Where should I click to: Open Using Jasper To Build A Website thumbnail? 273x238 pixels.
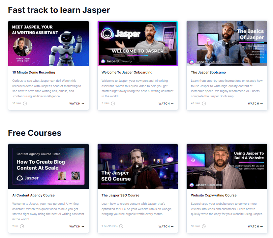pos(227,166)
